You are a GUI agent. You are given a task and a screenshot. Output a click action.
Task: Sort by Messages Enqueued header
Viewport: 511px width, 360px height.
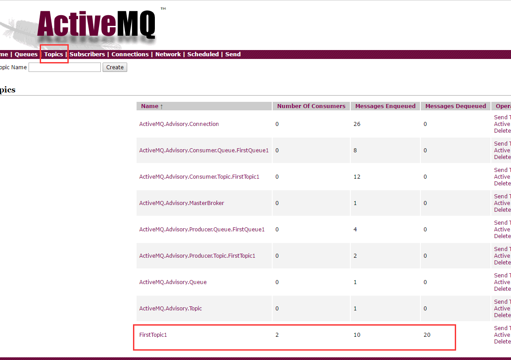point(385,106)
